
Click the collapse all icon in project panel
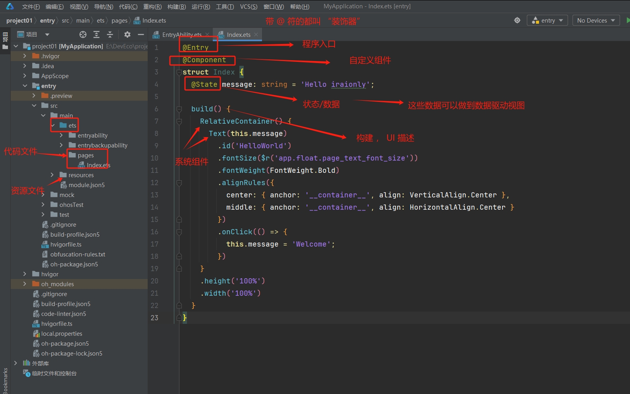click(x=110, y=34)
